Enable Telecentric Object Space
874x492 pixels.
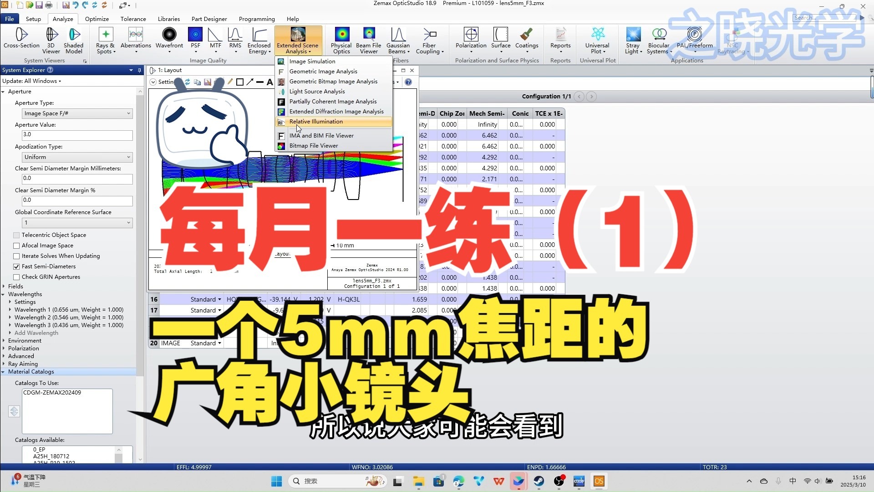pyautogui.click(x=16, y=235)
